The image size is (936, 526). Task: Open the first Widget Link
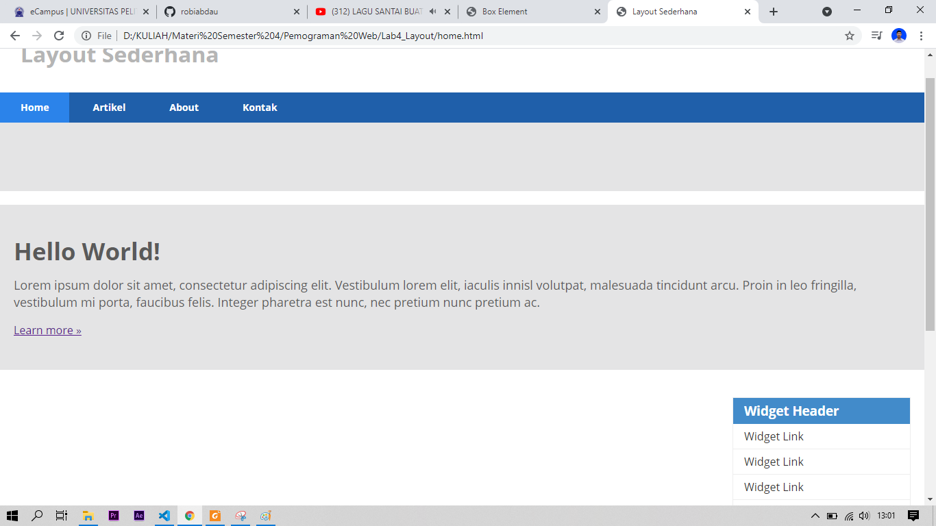click(773, 436)
